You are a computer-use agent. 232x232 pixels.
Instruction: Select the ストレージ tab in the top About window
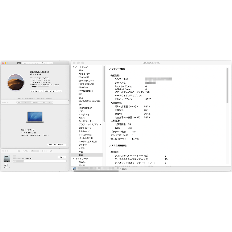pyautogui.click(x=35, y=63)
